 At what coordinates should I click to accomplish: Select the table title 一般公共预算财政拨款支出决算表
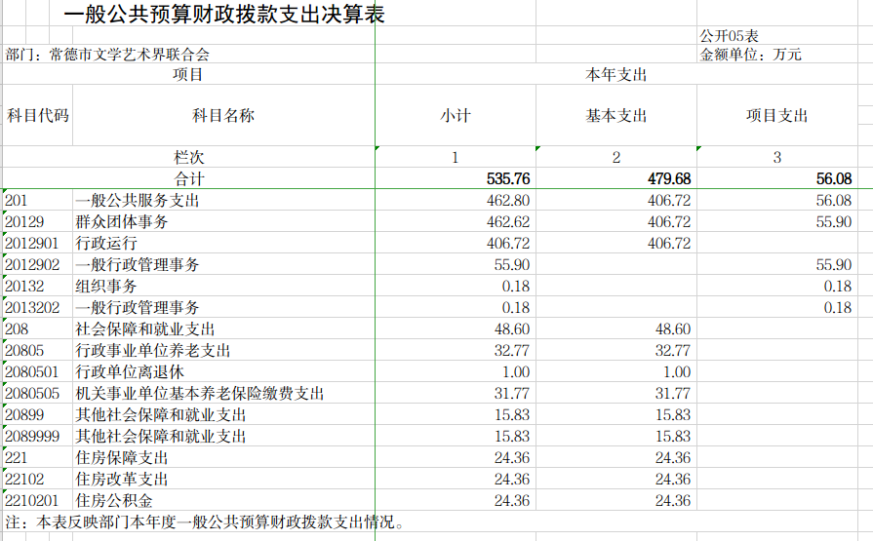(x=223, y=14)
